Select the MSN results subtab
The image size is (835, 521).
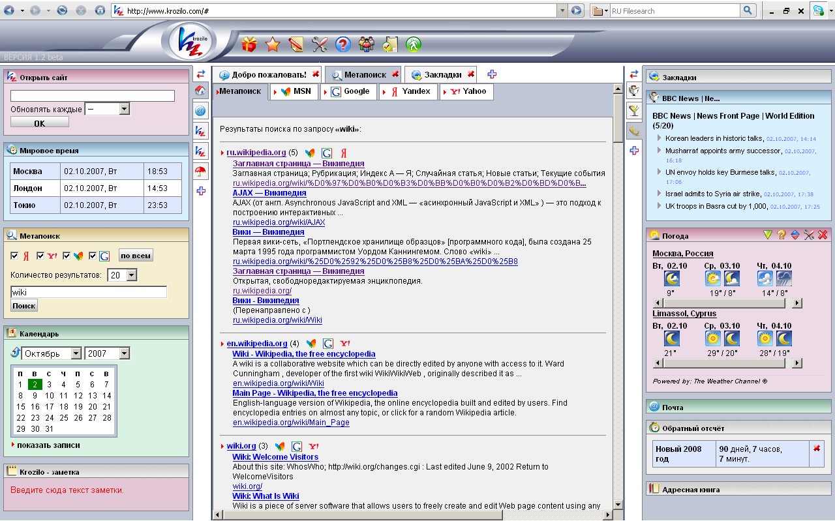coord(295,91)
